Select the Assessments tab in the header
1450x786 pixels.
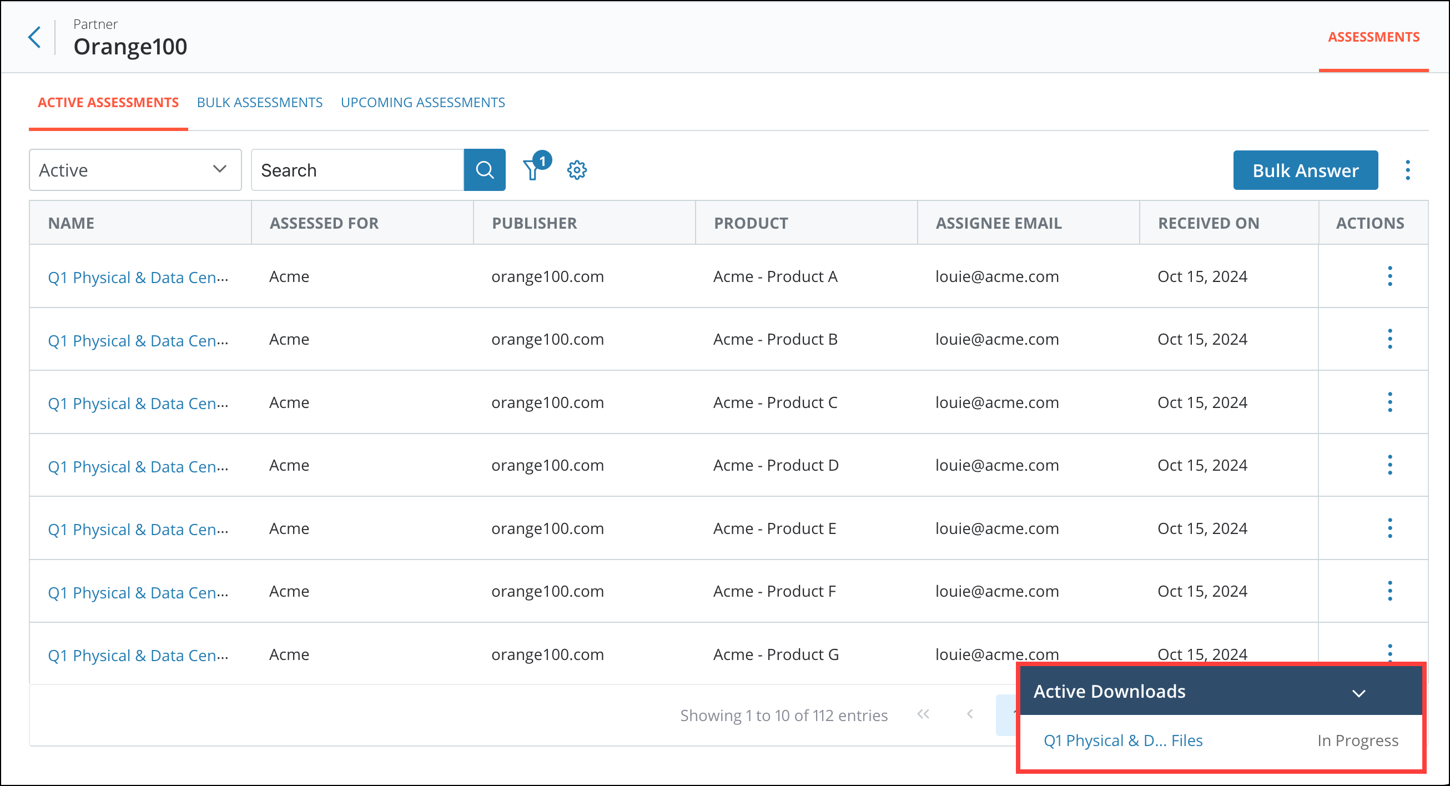tap(1373, 37)
